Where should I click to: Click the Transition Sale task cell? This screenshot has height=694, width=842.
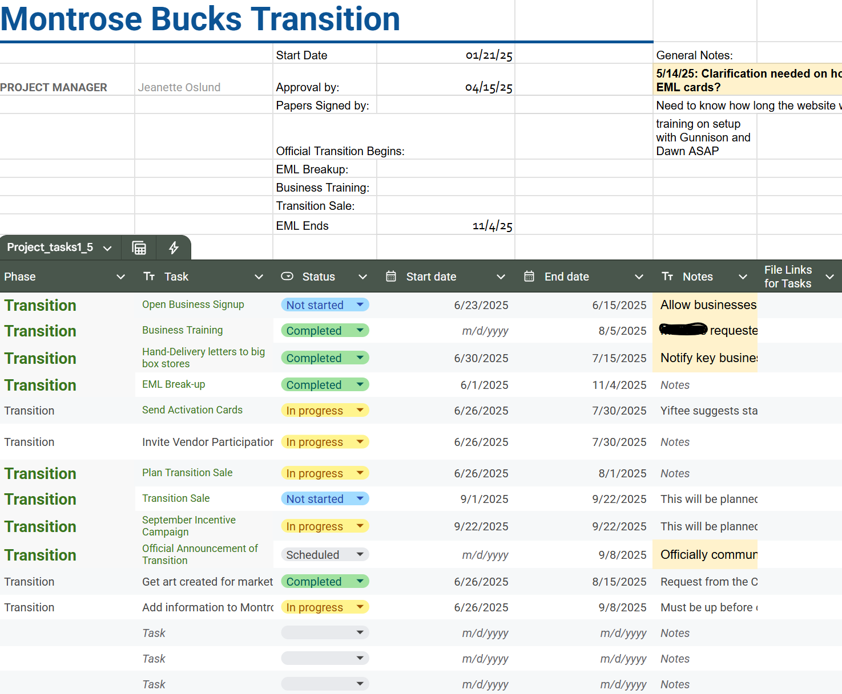click(x=176, y=498)
